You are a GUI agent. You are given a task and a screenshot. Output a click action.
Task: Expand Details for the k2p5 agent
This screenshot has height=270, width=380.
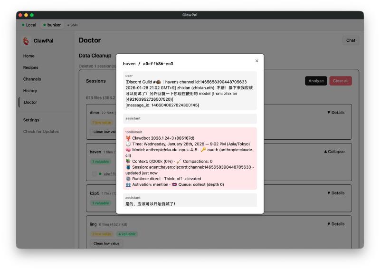pos(336,193)
